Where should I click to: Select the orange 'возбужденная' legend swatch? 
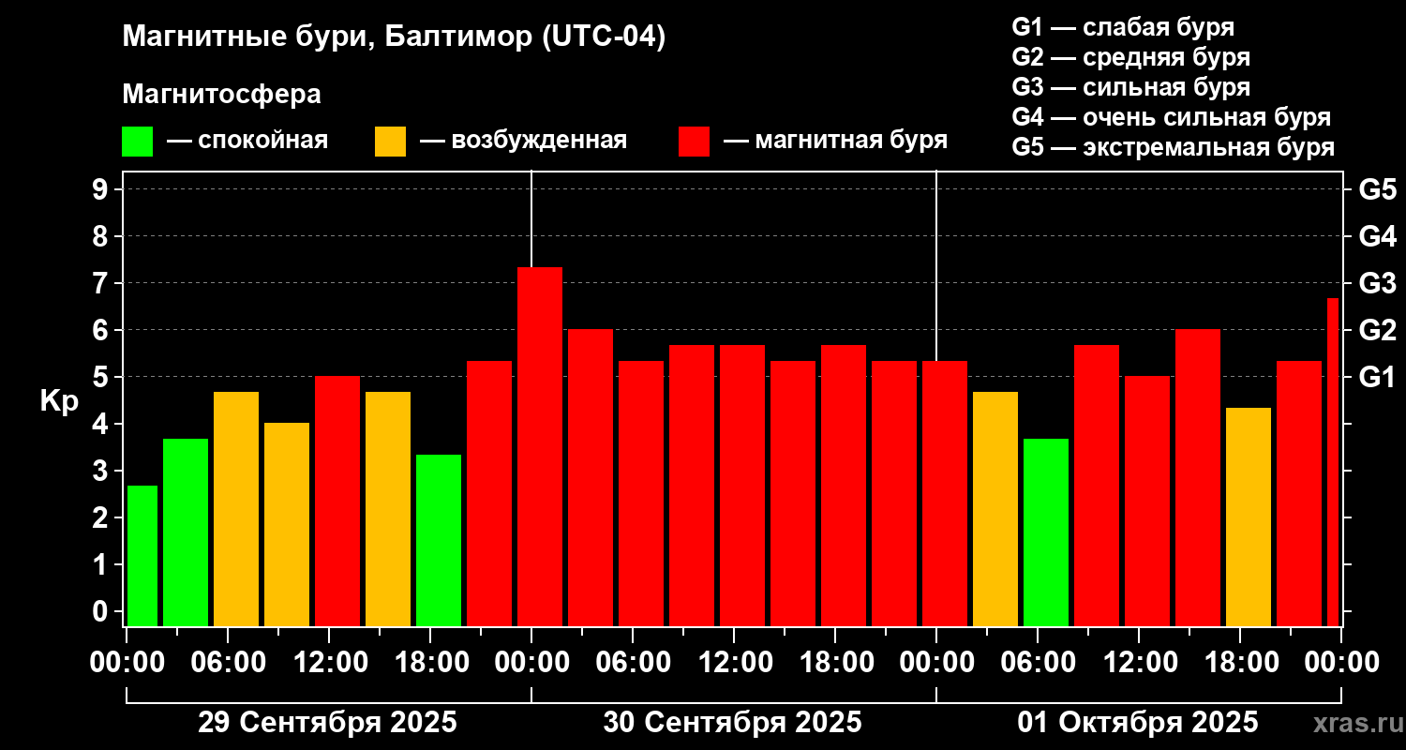click(390, 142)
